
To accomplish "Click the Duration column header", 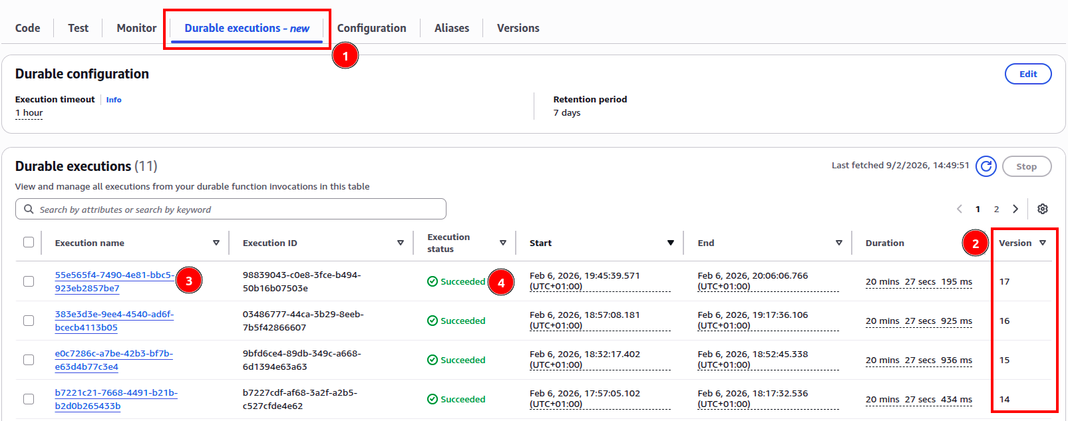I will pos(885,243).
